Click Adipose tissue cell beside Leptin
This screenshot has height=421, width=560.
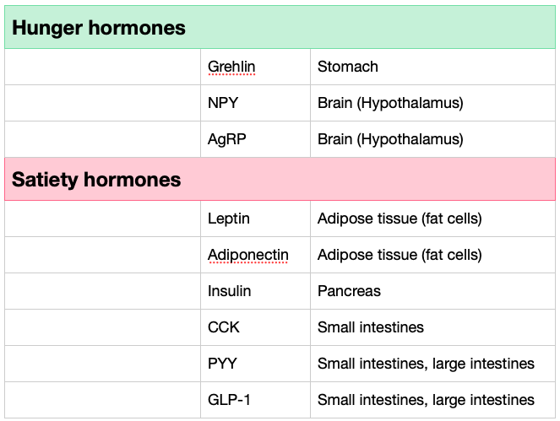[432, 219]
